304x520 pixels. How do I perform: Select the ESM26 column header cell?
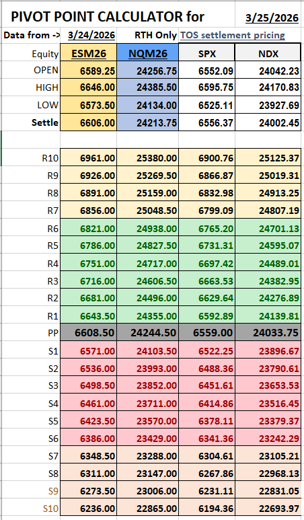point(89,53)
